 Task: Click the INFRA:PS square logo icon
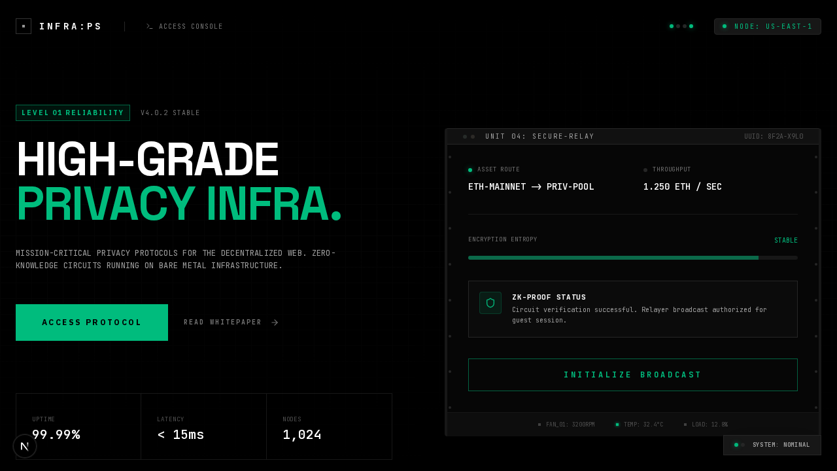coord(24,26)
